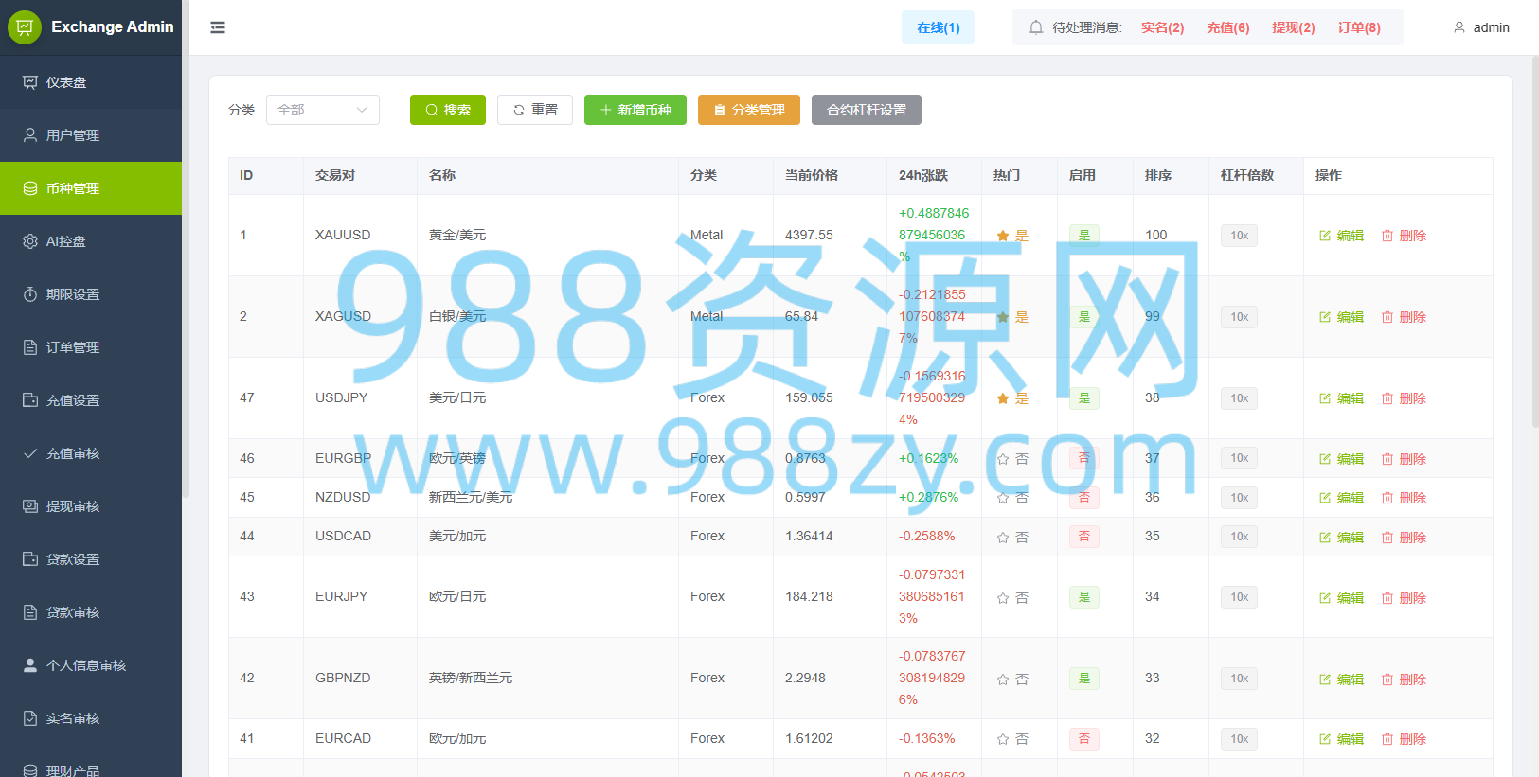Viewport: 1539px width, 777px height.
Task: Toggle enabled tag for USDCAD row
Action: [1084, 537]
